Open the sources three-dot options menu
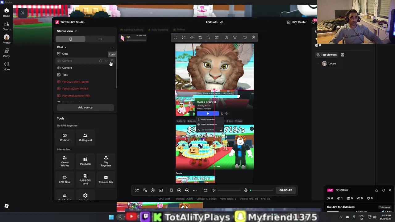The width and height of the screenshot is (395, 222). coord(112,47)
